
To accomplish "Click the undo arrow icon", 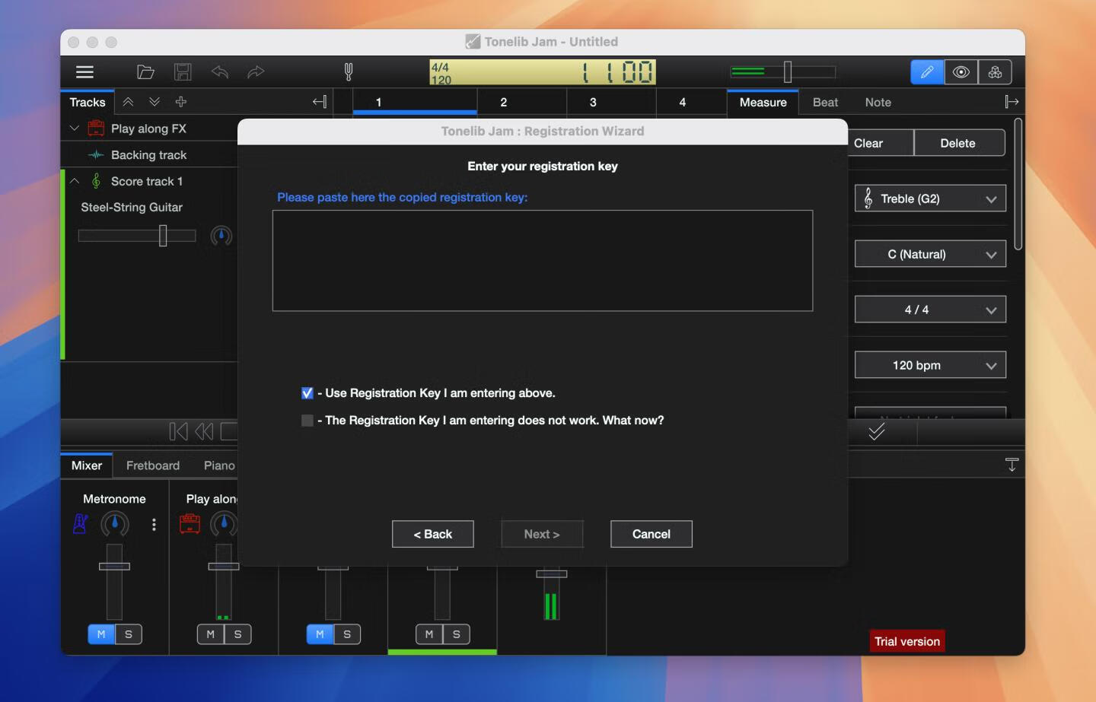I will 220,72.
